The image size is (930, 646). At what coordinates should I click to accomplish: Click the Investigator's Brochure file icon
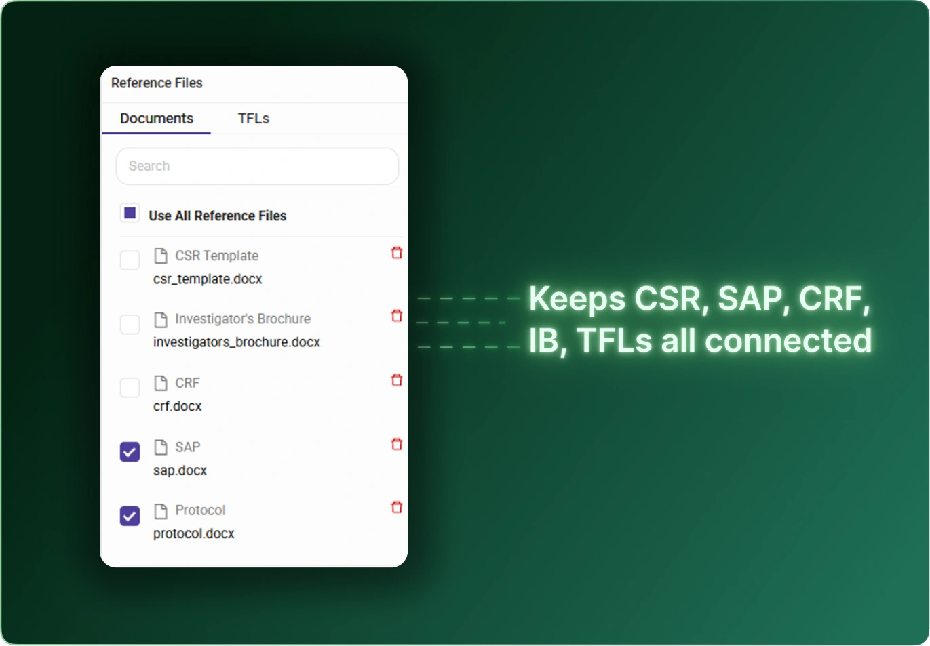pyautogui.click(x=161, y=319)
